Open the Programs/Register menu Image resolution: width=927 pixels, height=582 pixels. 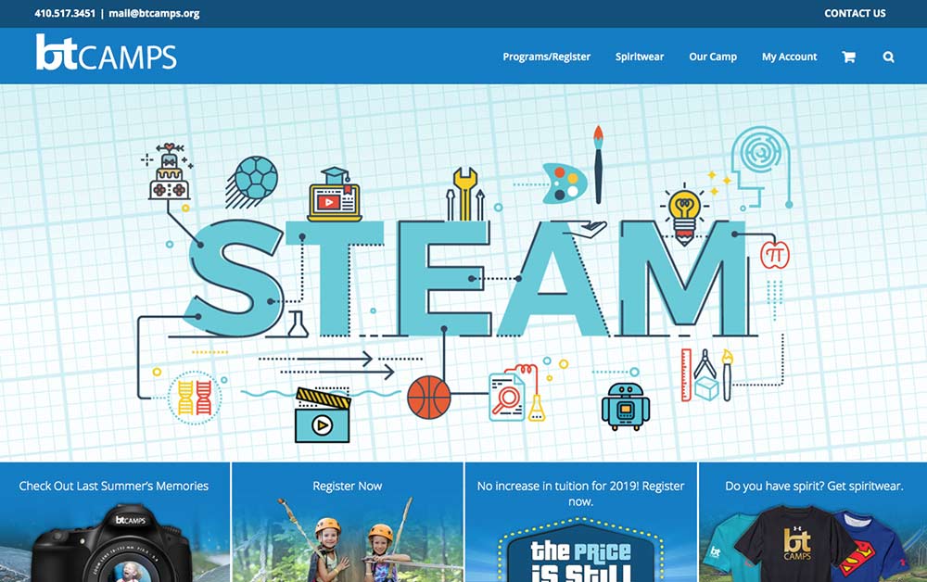point(546,57)
